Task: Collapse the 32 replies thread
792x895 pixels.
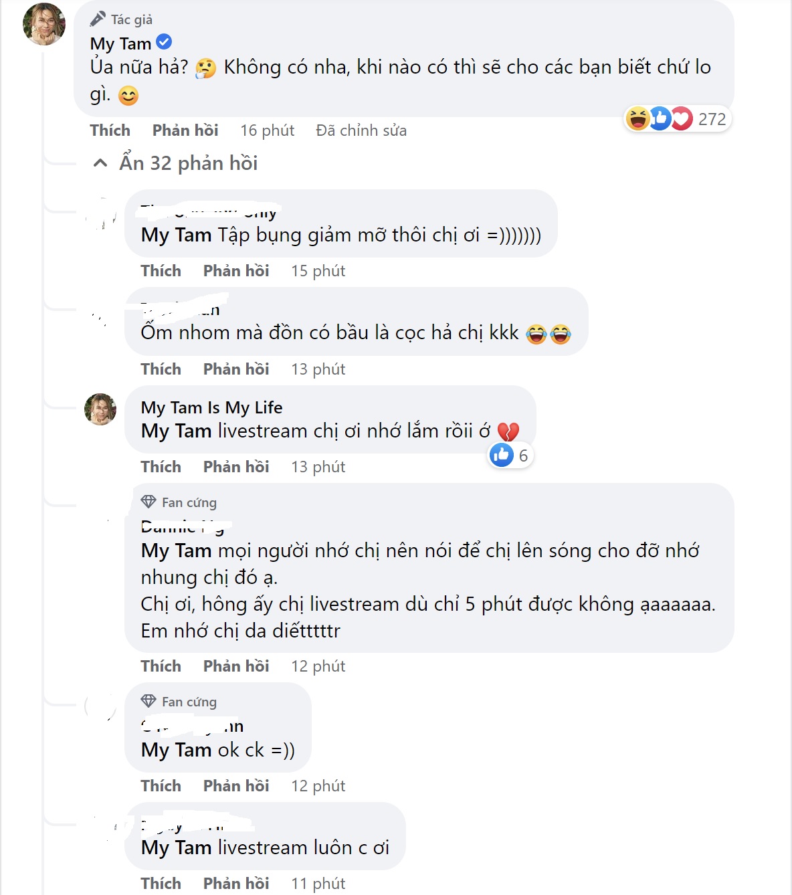Action: 188,163
